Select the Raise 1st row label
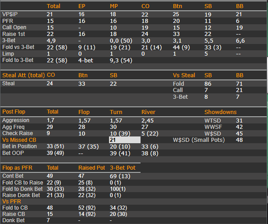Viewport: 268px width, 224px height. tap(14, 34)
